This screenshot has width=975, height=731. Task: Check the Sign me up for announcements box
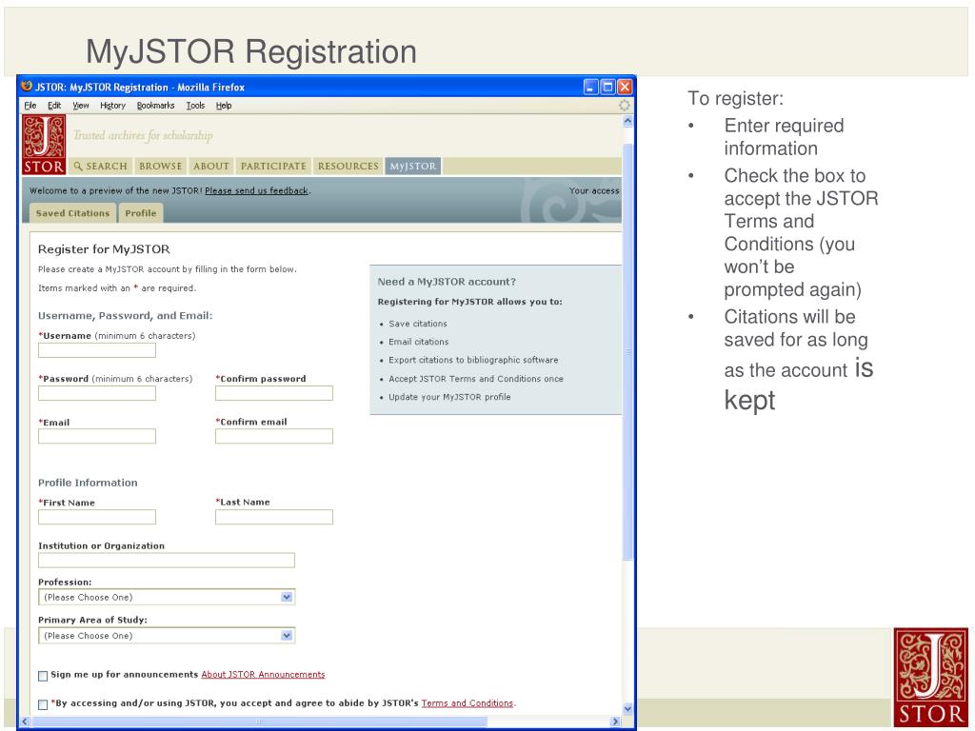click(x=43, y=676)
